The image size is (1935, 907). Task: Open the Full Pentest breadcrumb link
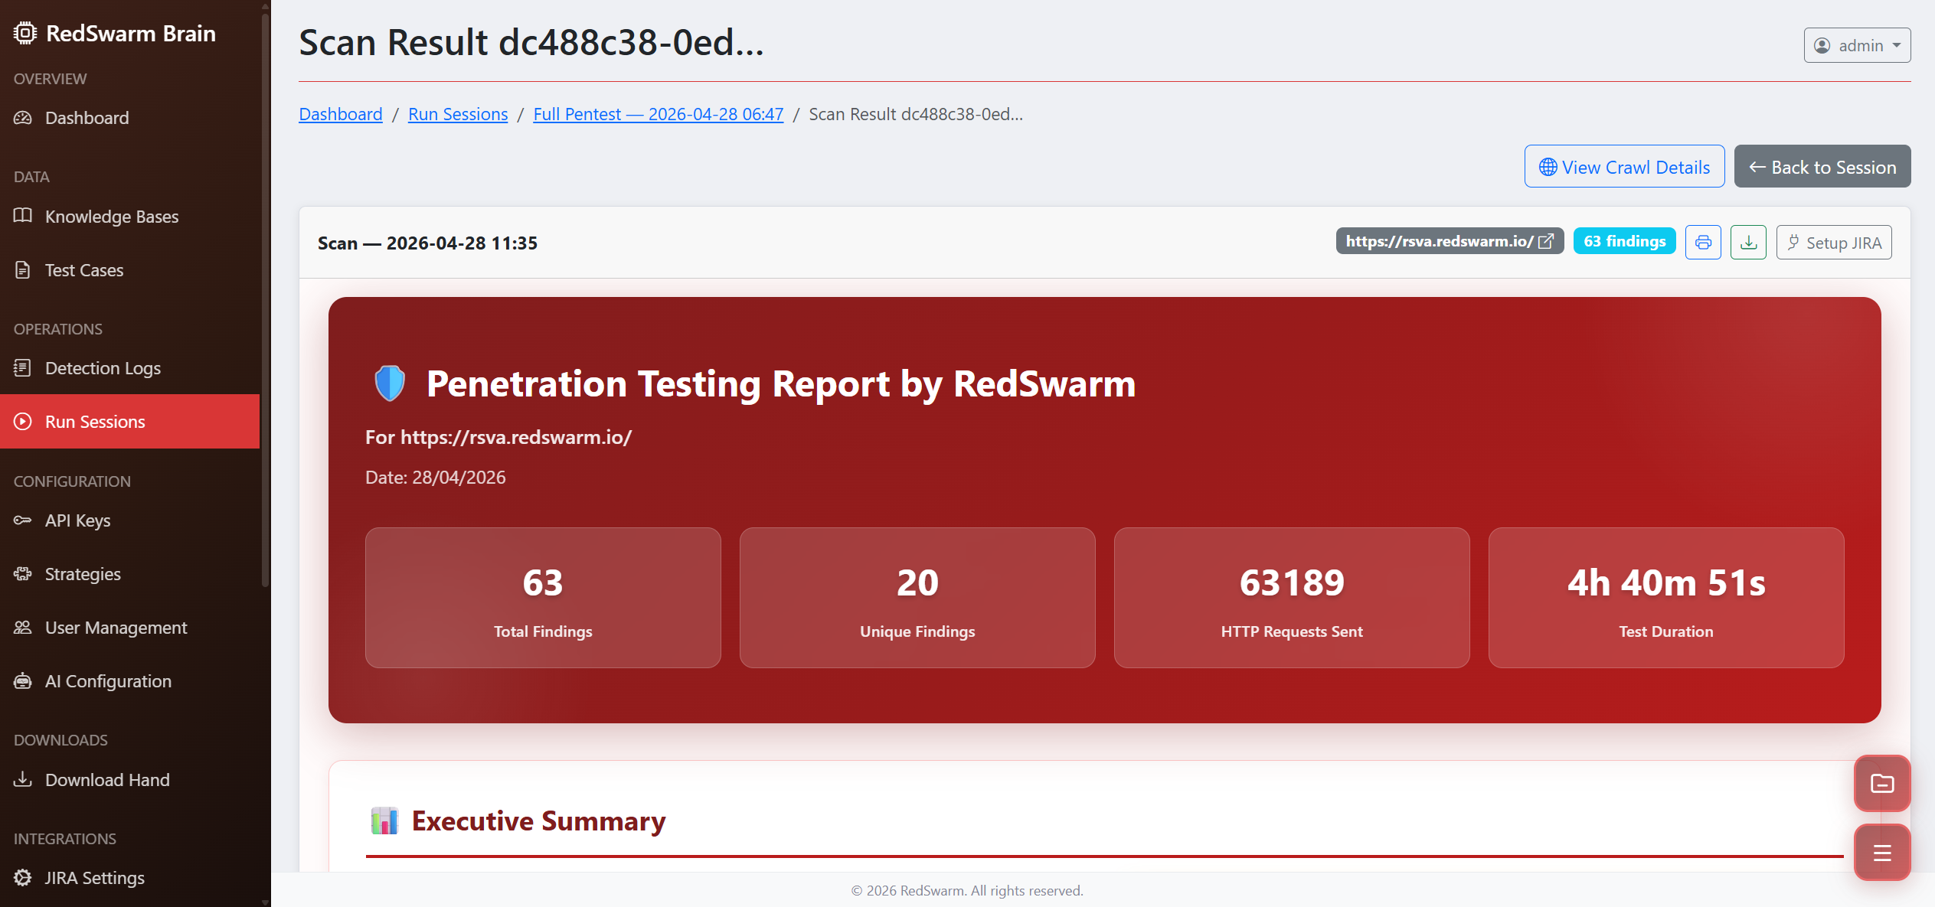click(658, 113)
